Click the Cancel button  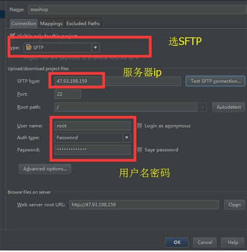[205, 242]
